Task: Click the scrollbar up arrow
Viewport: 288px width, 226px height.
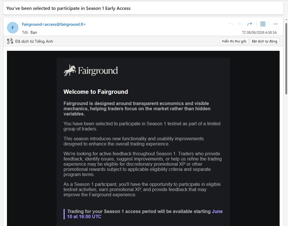Action: pos(286,19)
